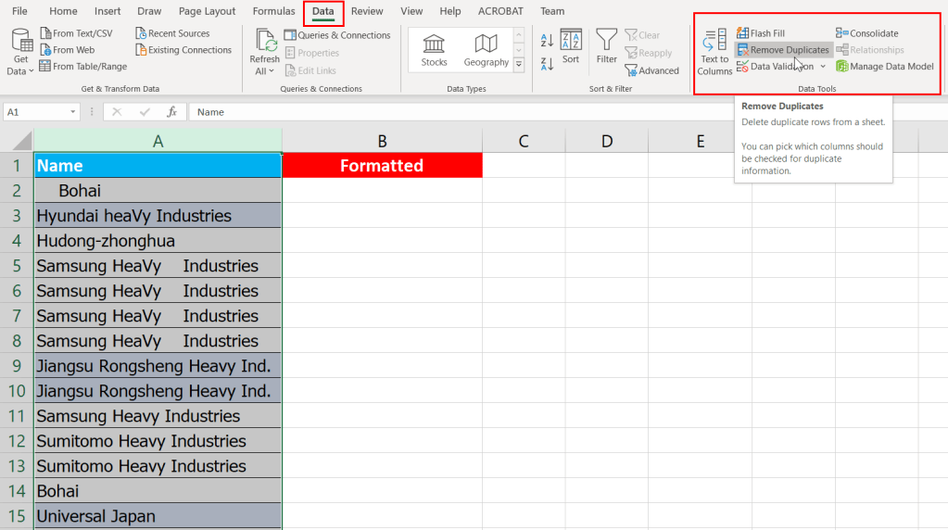Expand the Data Validation dropdown arrow

[823, 67]
